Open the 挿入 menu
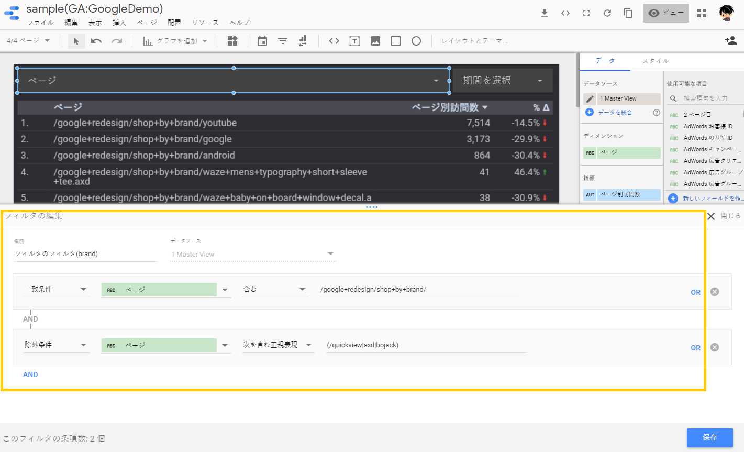Screen dimensions: 744x452 (119, 23)
